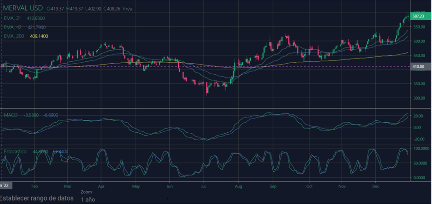Click the stochastic axis label 50.0000

point(421,163)
